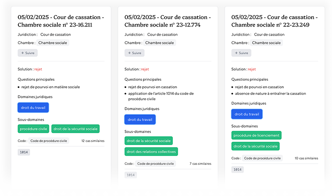
Task: Click Suivre on case n° 23-12.774
Action: point(135,53)
